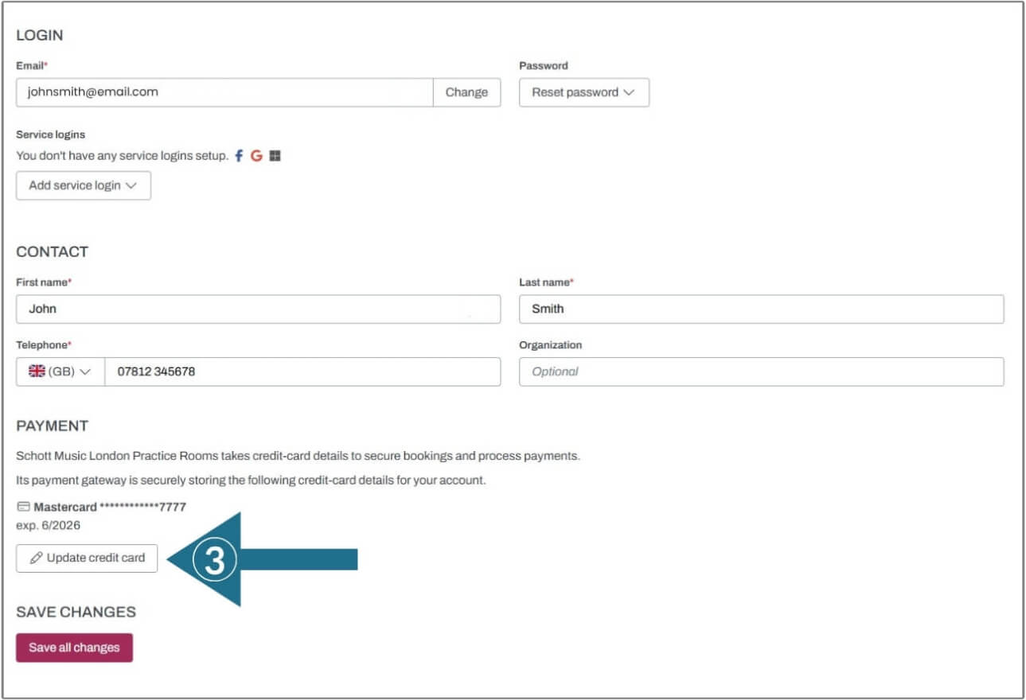This screenshot has height=700, width=1026.
Task: Open the Reset password dropdown
Action: tap(584, 92)
